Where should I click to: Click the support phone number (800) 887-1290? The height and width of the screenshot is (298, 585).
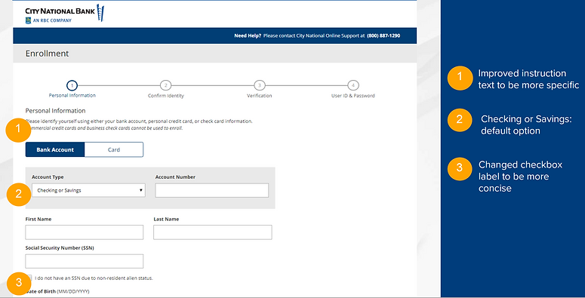point(383,35)
